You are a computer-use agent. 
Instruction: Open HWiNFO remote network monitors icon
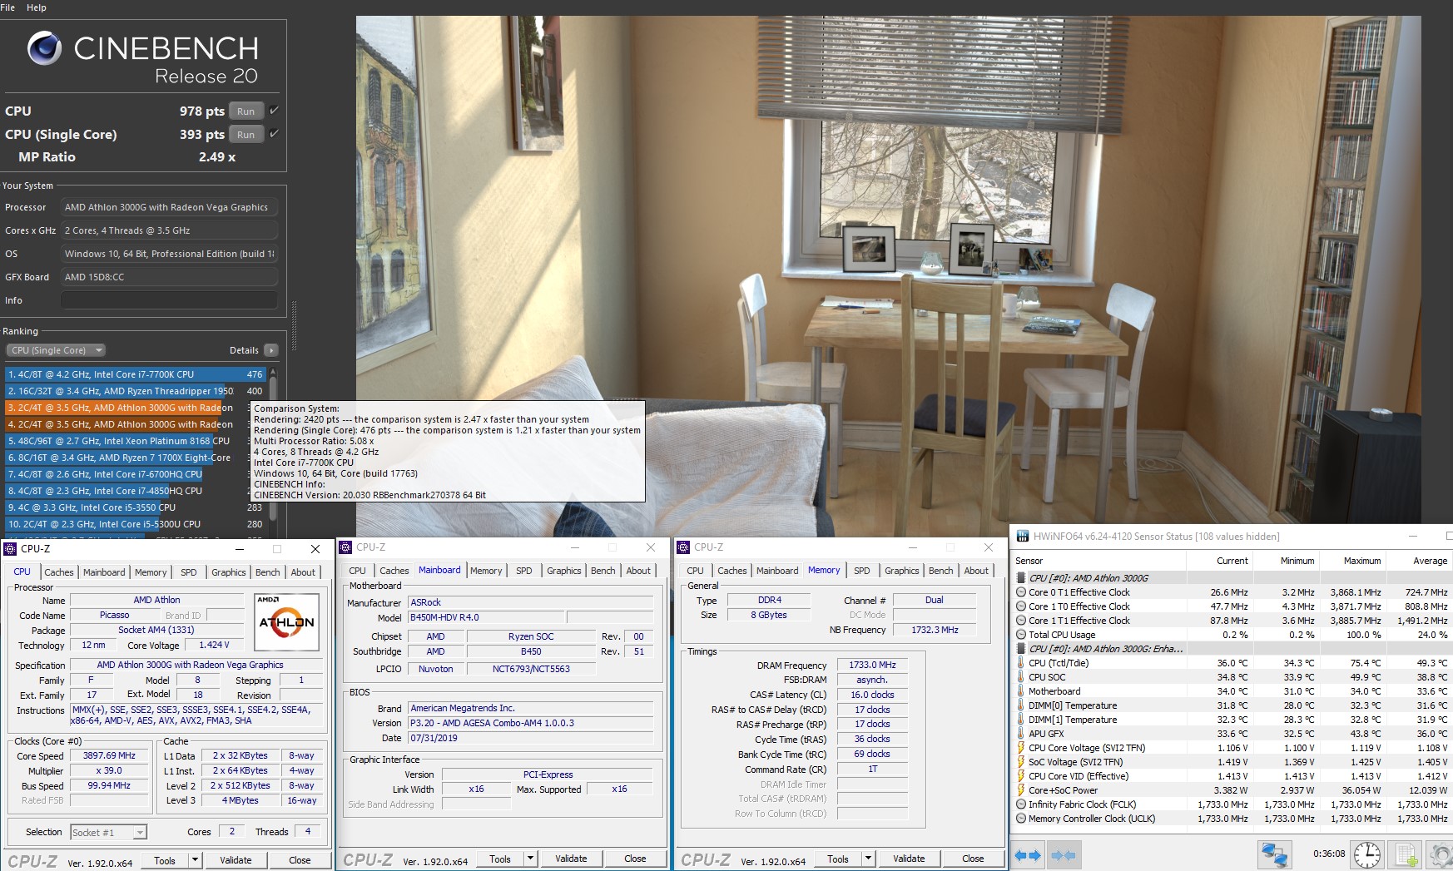1274,854
